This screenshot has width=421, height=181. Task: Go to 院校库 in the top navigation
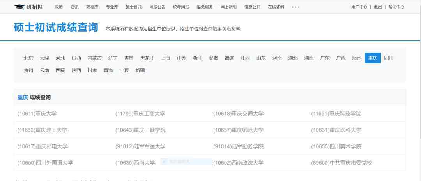tap(92, 7)
